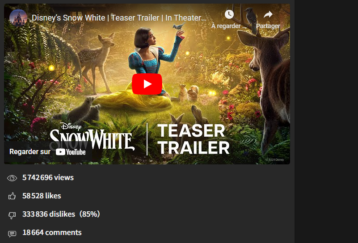The image size is (358, 243).
Task: Open video via 'Regarder sur YouTube'
Action: pos(47,152)
